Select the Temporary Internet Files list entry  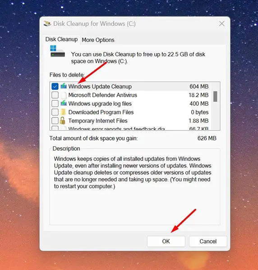coord(130,121)
